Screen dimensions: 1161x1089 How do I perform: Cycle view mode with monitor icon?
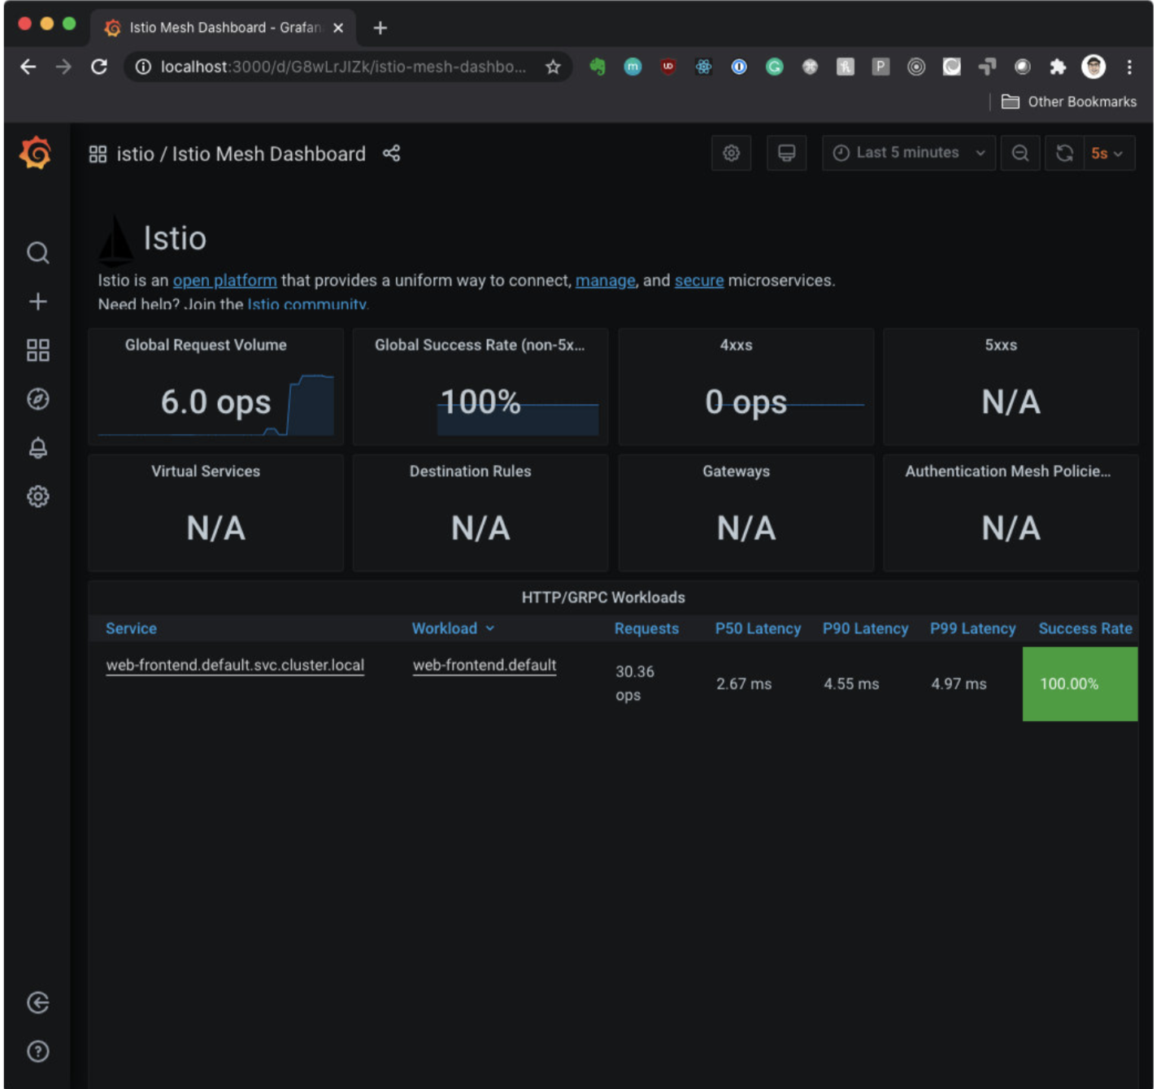tap(786, 153)
